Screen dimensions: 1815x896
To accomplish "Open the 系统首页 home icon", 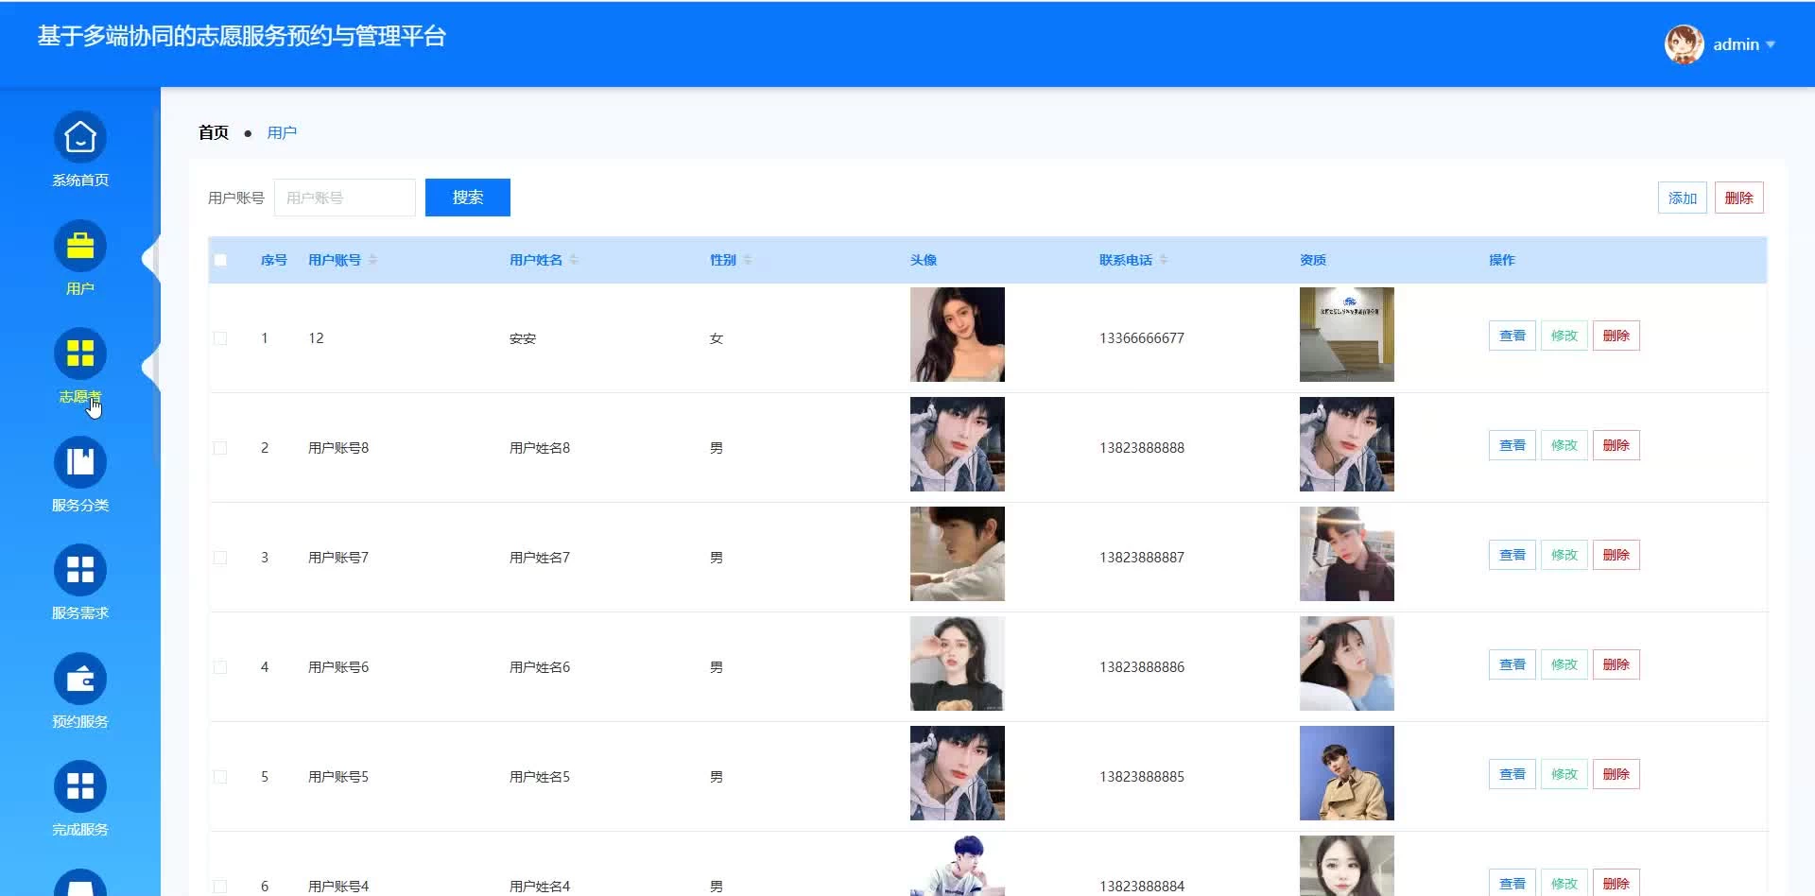I will point(80,138).
